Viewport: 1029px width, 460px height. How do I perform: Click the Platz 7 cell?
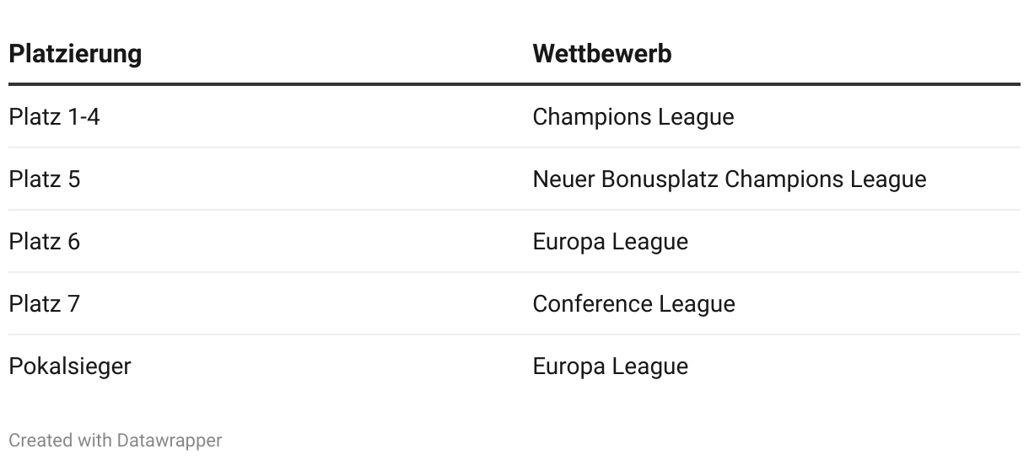click(x=45, y=304)
